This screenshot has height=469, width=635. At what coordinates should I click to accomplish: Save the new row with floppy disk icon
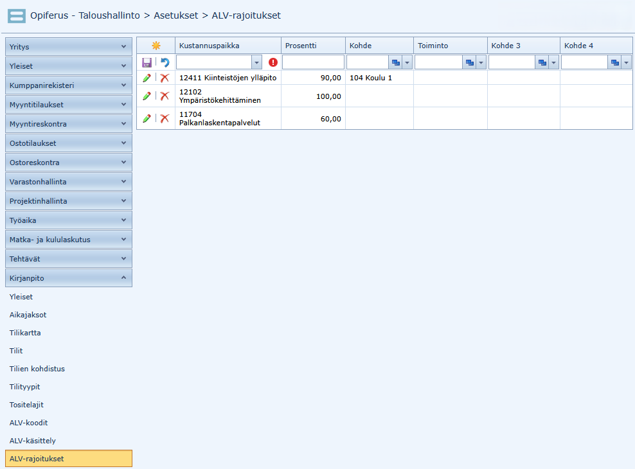click(x=147, y=62)
